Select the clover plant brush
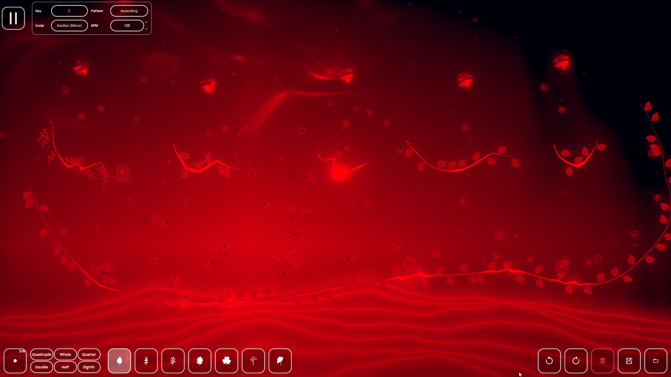This screenshot has height=377, width=671. (226, 361)
